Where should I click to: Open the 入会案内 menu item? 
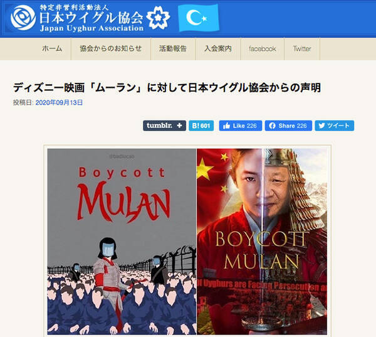[x=218, y=49]
